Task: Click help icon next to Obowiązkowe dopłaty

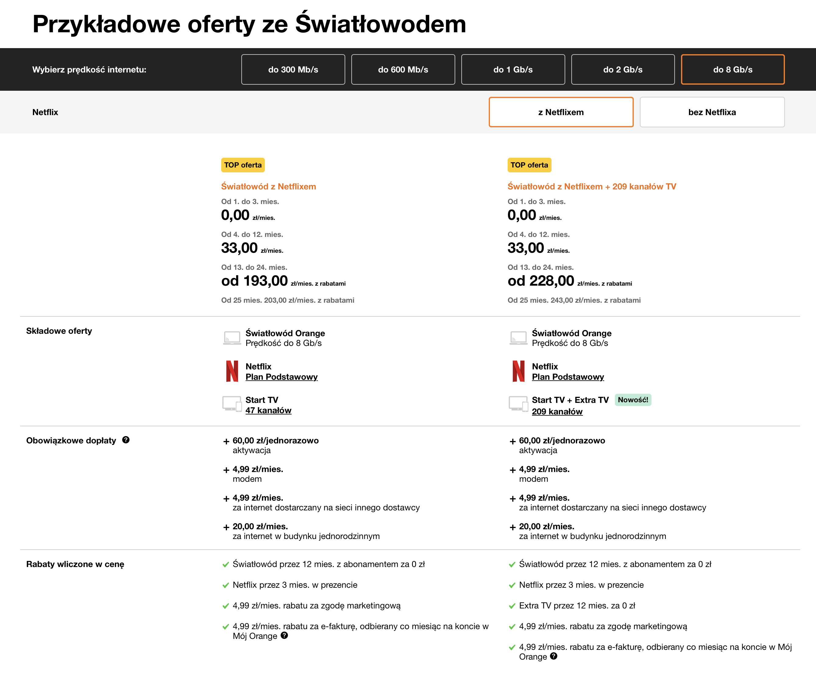Action: click(126, 440)
